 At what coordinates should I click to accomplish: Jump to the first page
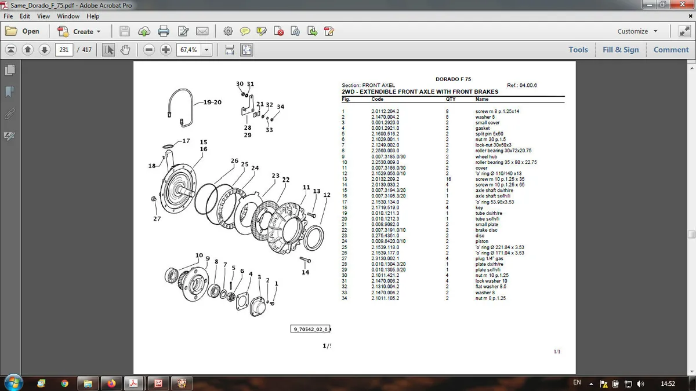[10, 50]
